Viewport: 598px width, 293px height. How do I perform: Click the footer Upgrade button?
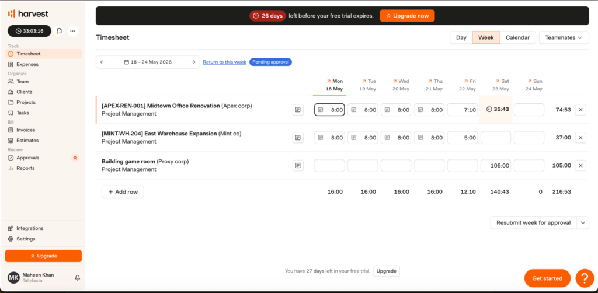(x=387, y=271)
